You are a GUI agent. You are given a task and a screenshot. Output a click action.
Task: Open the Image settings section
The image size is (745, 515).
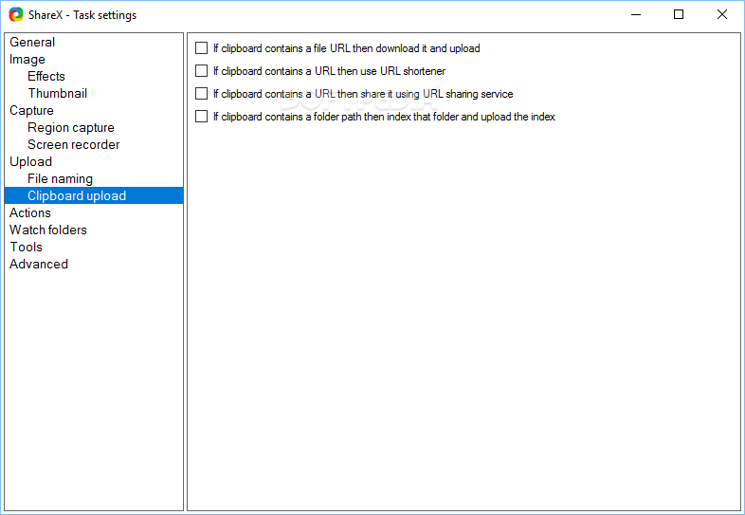coord(27,60)
